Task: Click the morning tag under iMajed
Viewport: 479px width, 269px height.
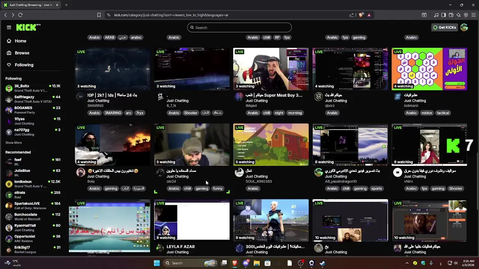Action: point(295,113)
